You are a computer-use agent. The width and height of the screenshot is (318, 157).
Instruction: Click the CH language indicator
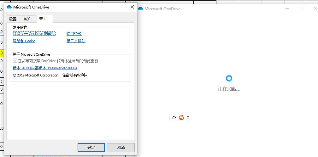[x=174, y=118]
